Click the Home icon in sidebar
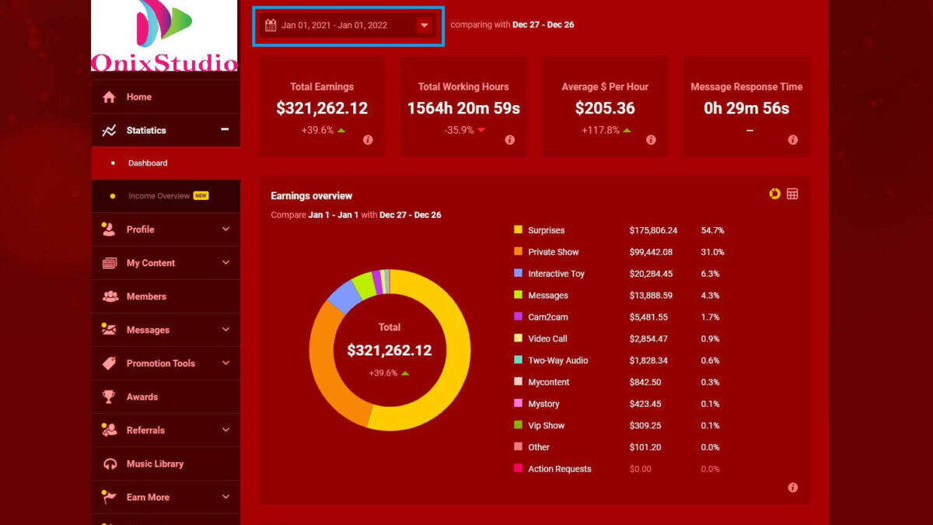This screenshot has height=525, width=933. point(109,97)
